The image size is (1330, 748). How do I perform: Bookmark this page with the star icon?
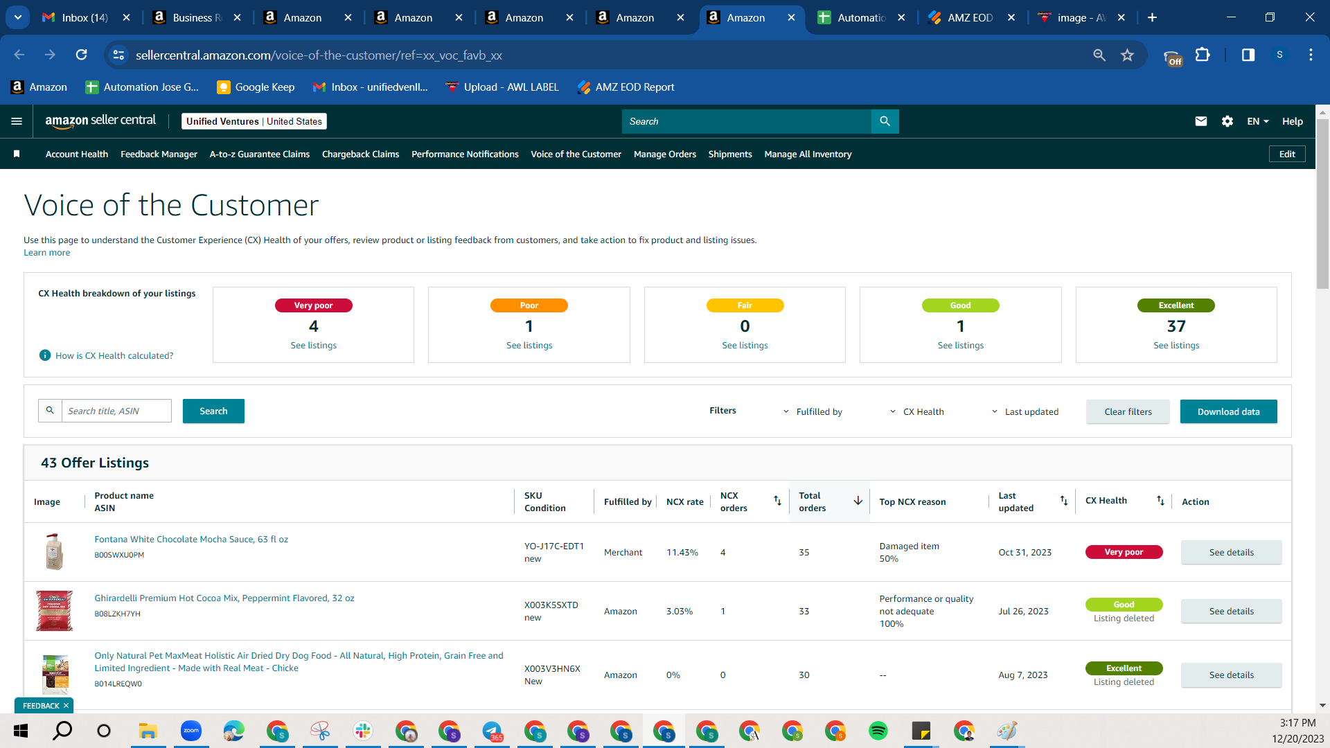1127,55
